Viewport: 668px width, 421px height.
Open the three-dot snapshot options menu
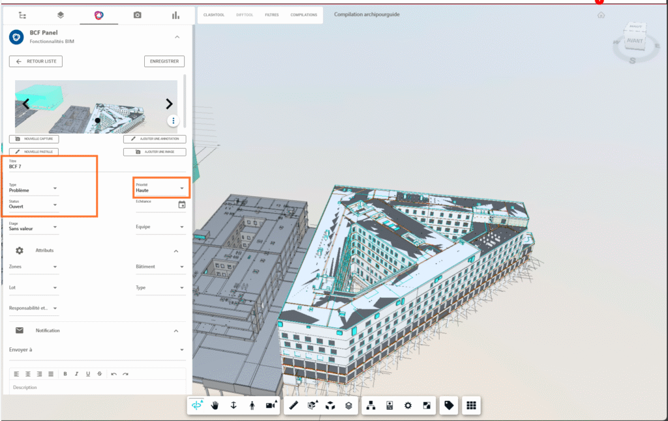click(x=173, y=121)
